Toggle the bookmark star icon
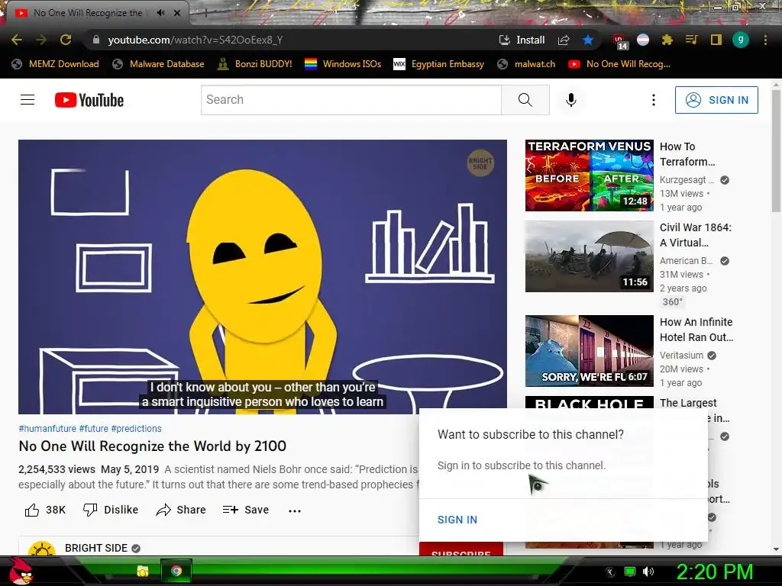Viewport: 782px width, 586px height. (x=588, y=40)
